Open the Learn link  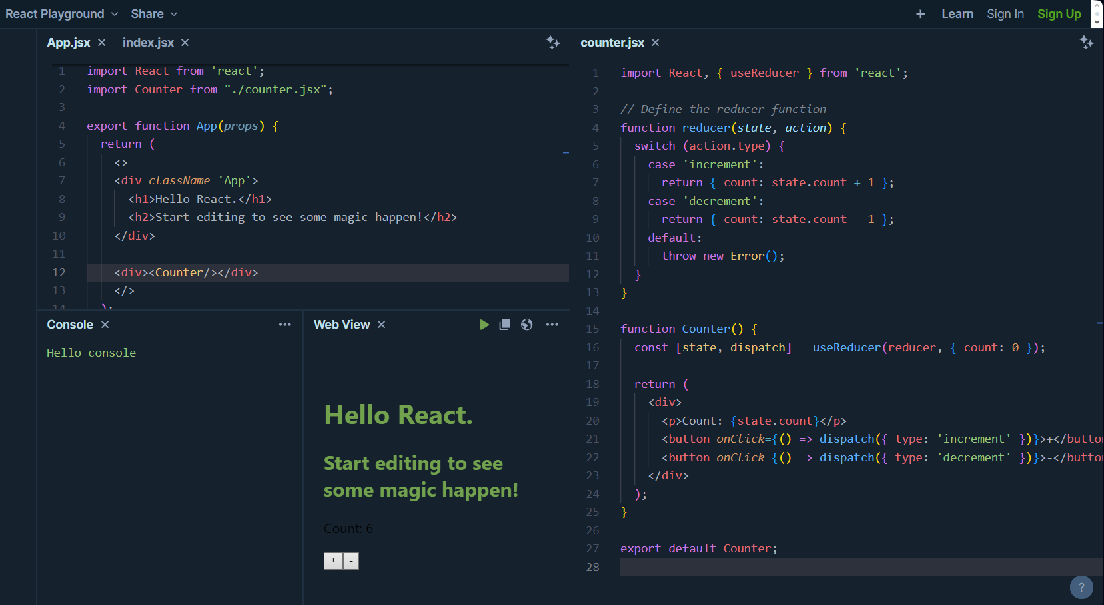click(957, 14)
